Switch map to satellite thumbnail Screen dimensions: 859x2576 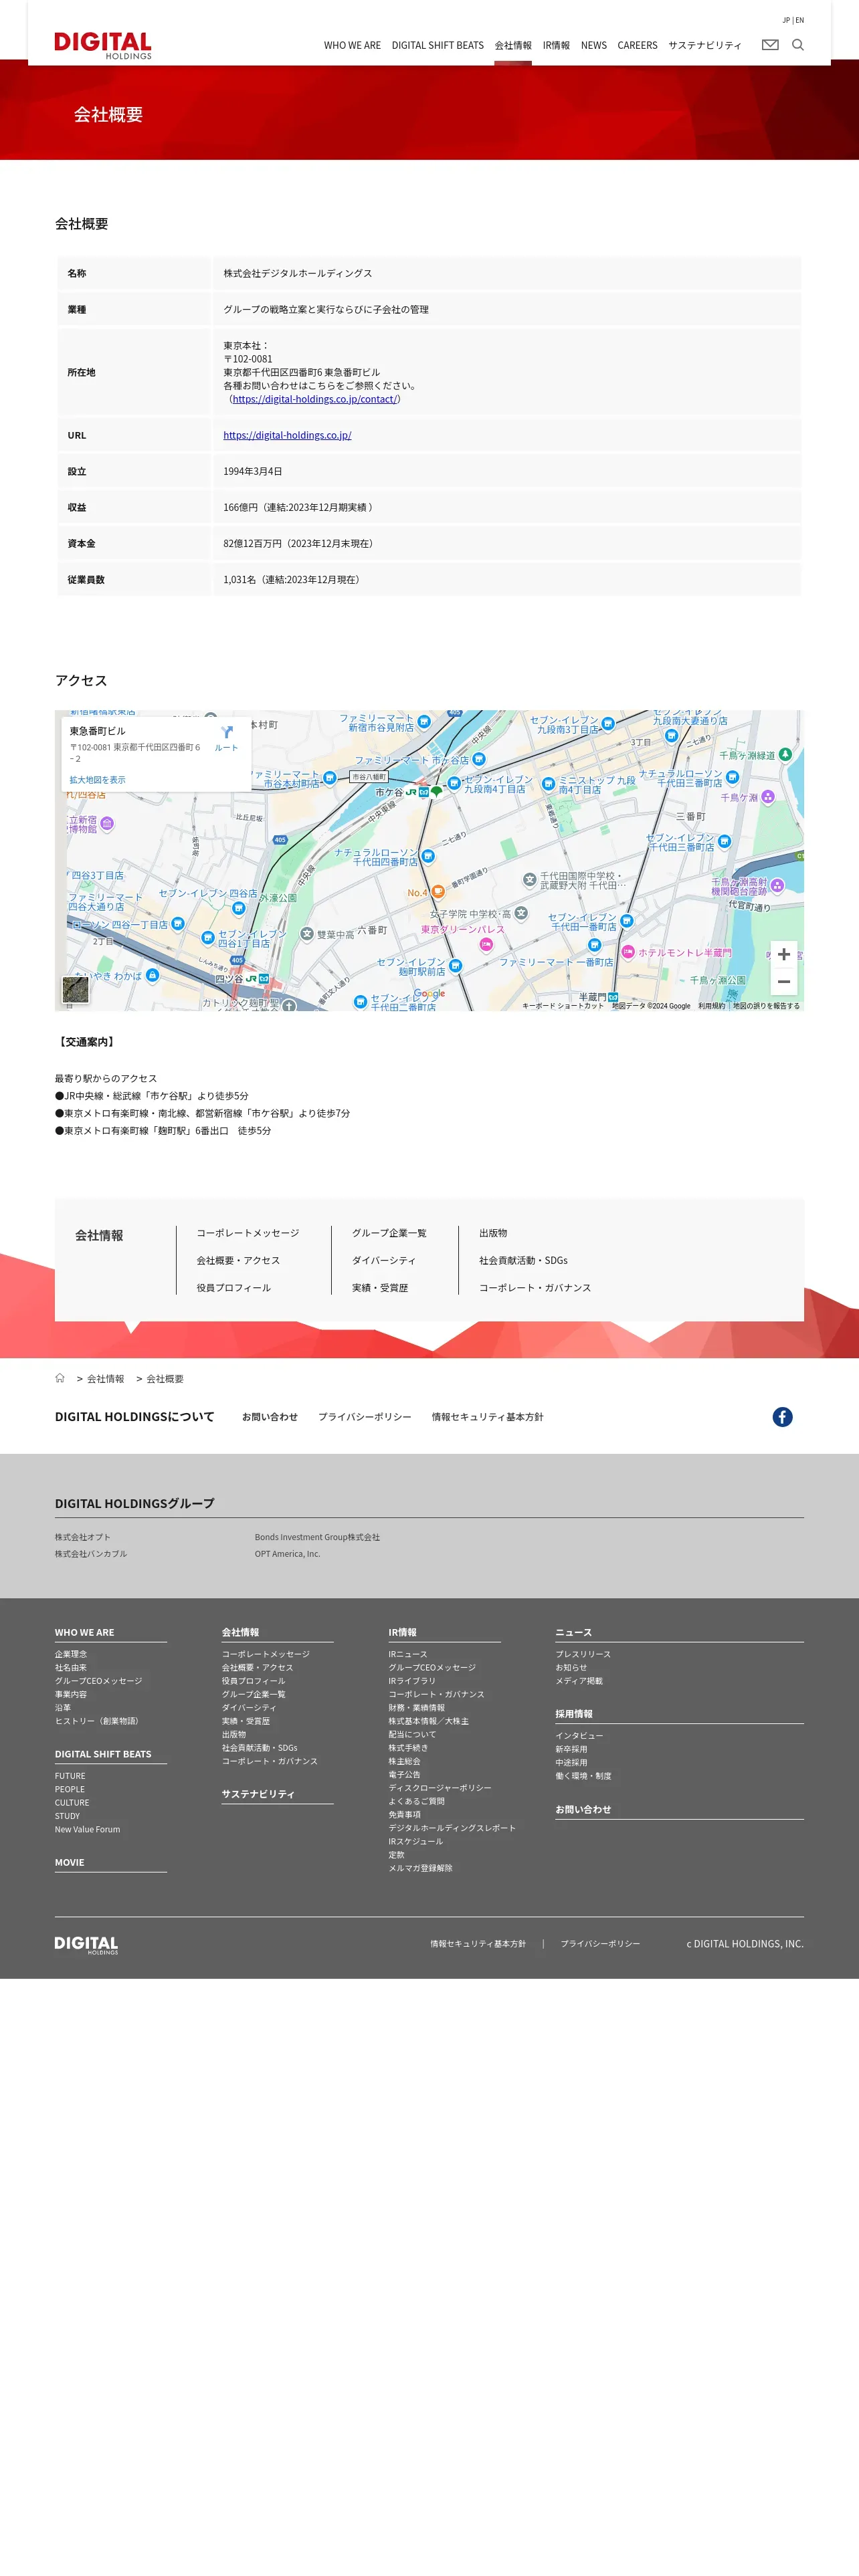[76, 989]
